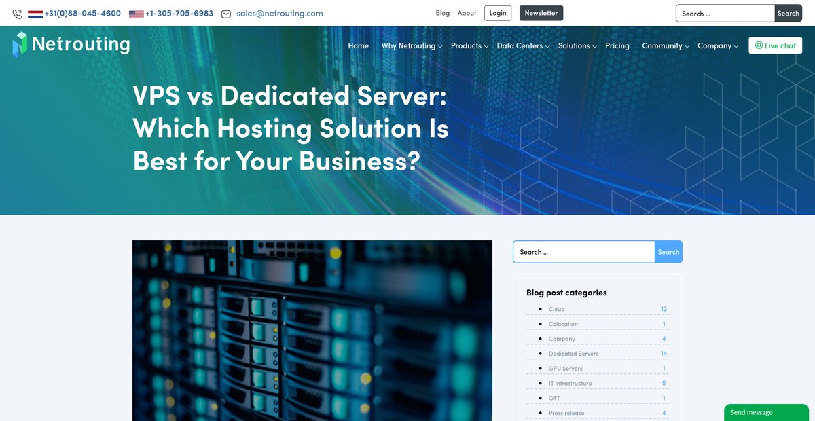
Task: Click the envelope email icon
Action: point(226,14)
